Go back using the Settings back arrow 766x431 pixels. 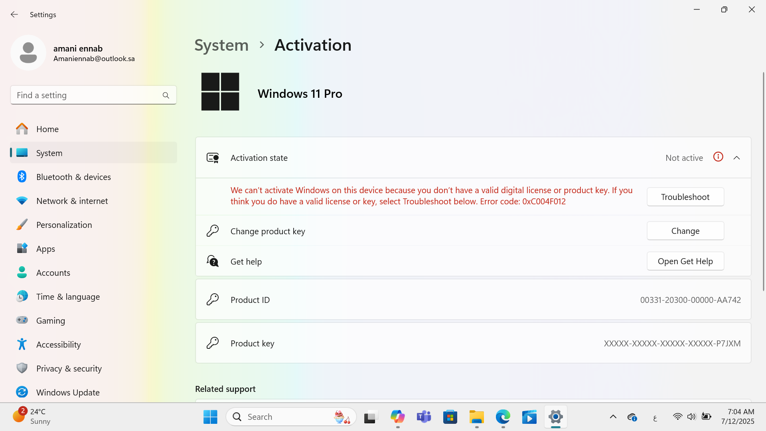point(14,14)
